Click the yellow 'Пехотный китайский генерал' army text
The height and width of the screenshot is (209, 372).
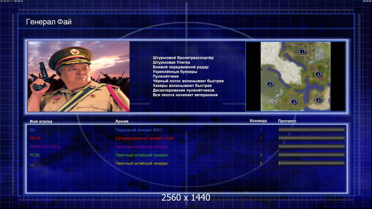142,163
